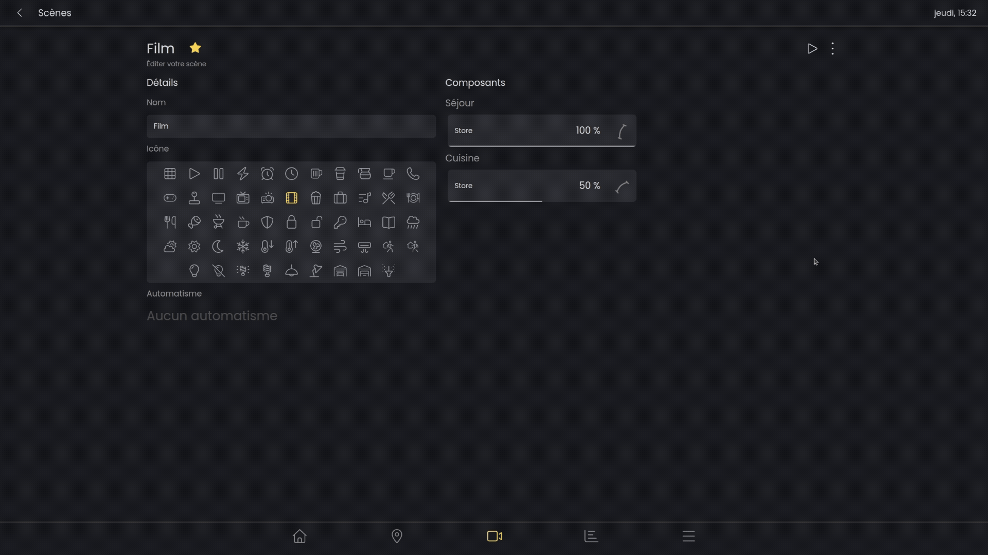Choose the bed icon

364,222
